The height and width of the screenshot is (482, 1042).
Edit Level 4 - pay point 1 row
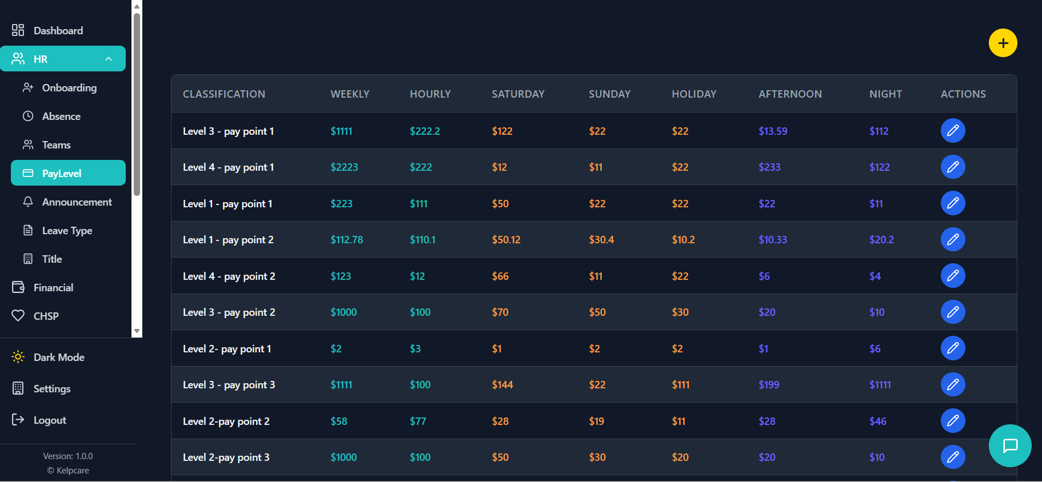click(953, 167)
